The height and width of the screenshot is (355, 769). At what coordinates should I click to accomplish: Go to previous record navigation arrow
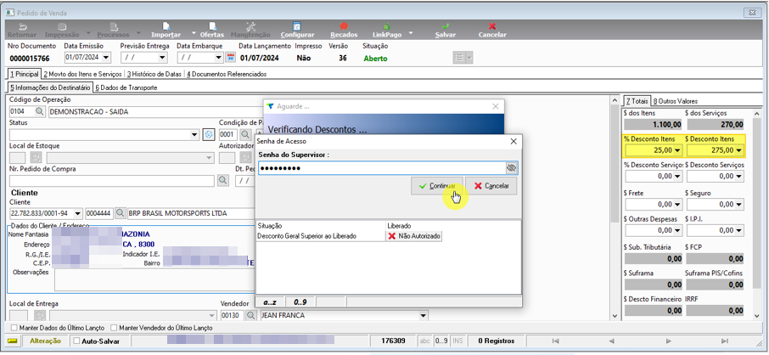click(x=612, y=341)
